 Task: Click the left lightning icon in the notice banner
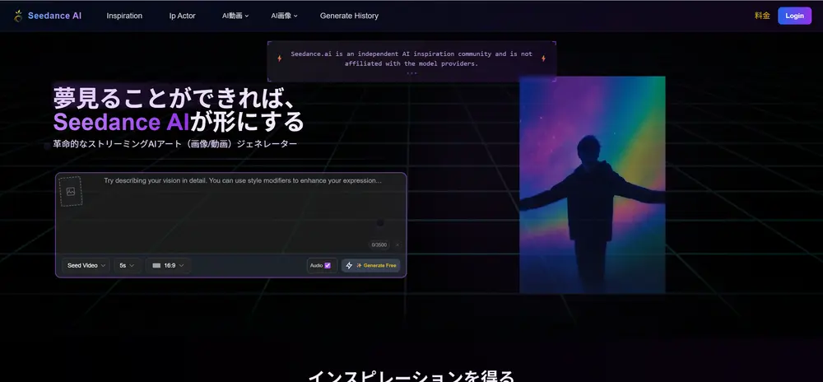coord(279,58)
